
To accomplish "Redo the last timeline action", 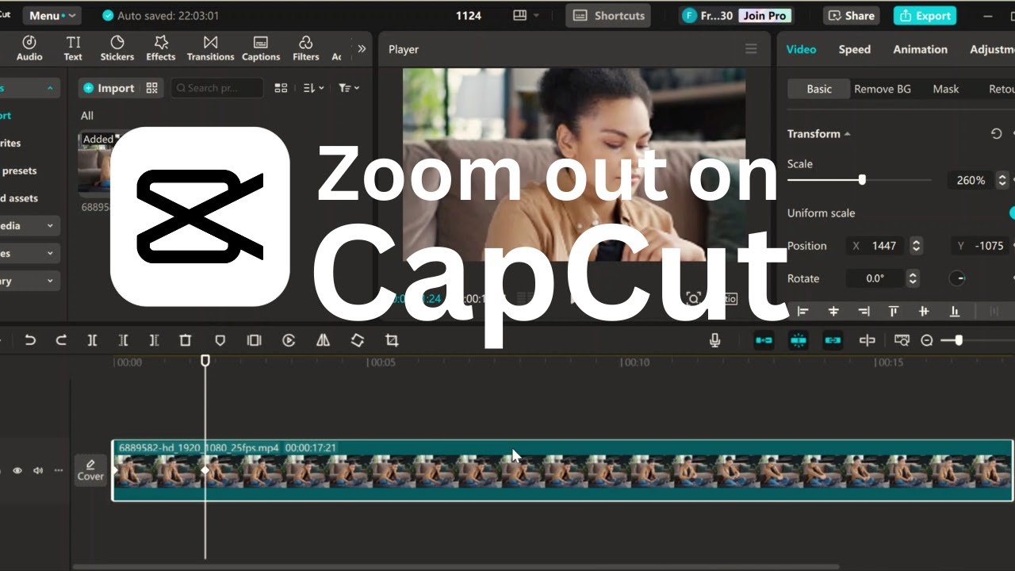I will coord(61,340).
